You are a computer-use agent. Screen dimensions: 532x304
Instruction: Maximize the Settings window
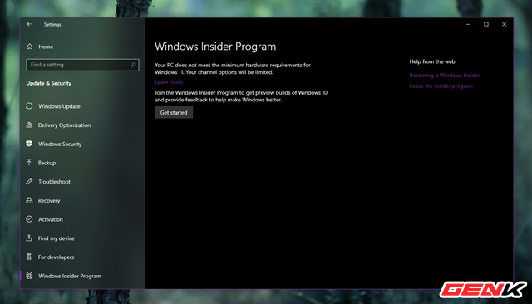click(x=486, y=24)
